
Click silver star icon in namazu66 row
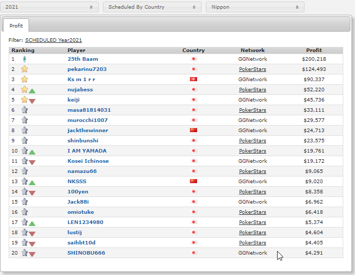(x=24, y=171)
